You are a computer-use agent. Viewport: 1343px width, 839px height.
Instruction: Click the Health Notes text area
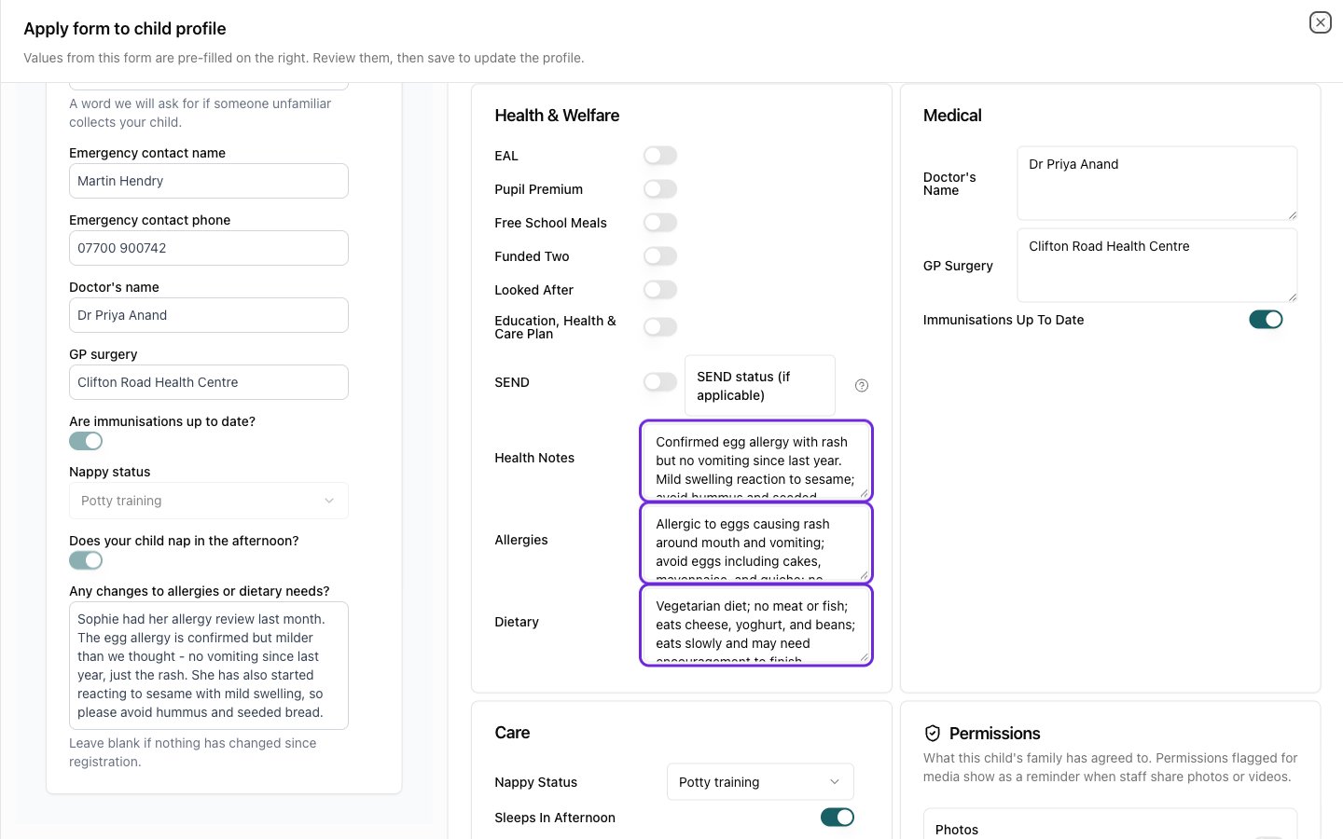pyautogui.click(x=756, y=461)
